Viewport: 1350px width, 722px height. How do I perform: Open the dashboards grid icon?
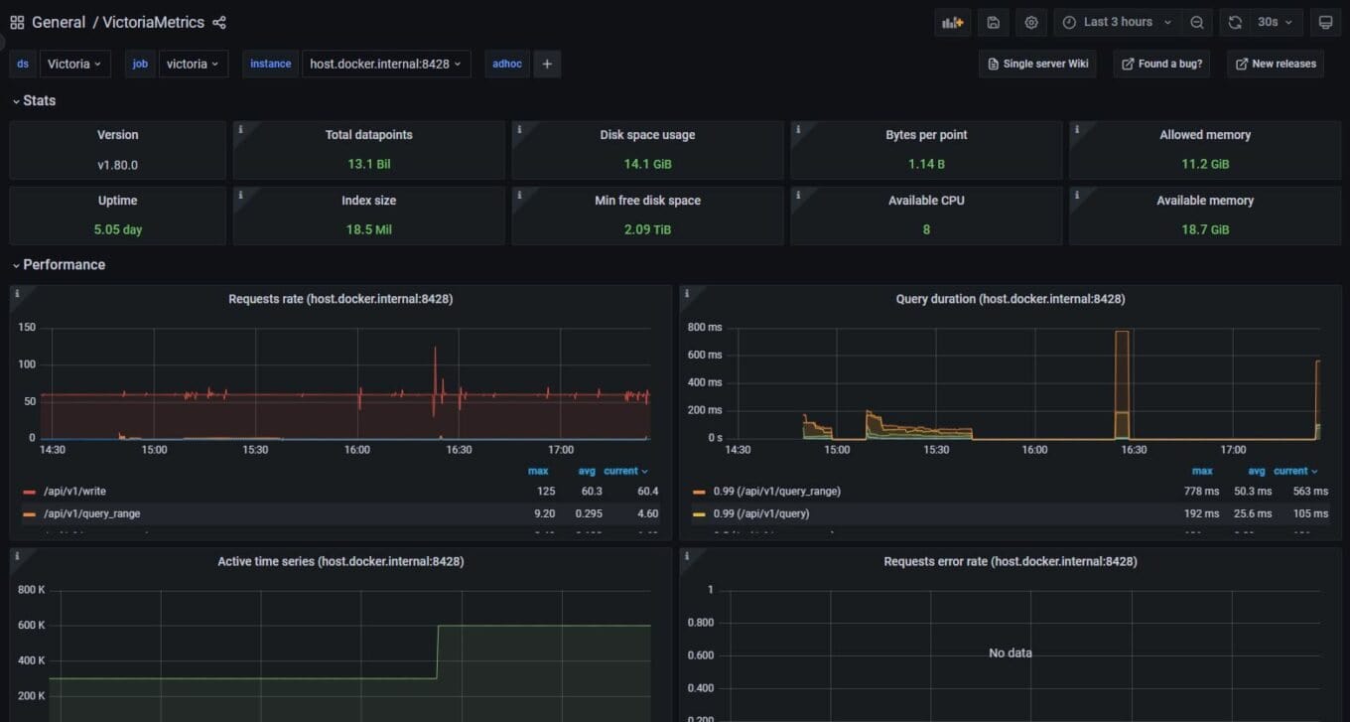tap(17, 22)
